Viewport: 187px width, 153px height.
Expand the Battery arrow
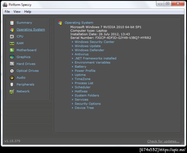[x=72, y=67]
